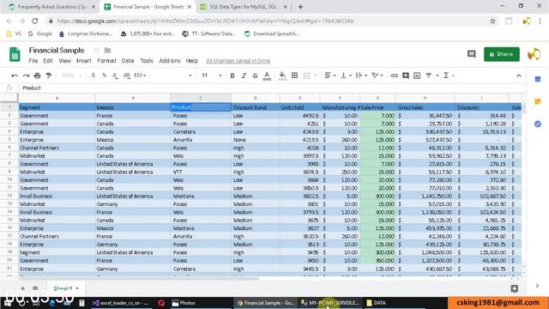Open the text rotation dropdown
This screenshot has height=309, width=549.
coord(377,76)
